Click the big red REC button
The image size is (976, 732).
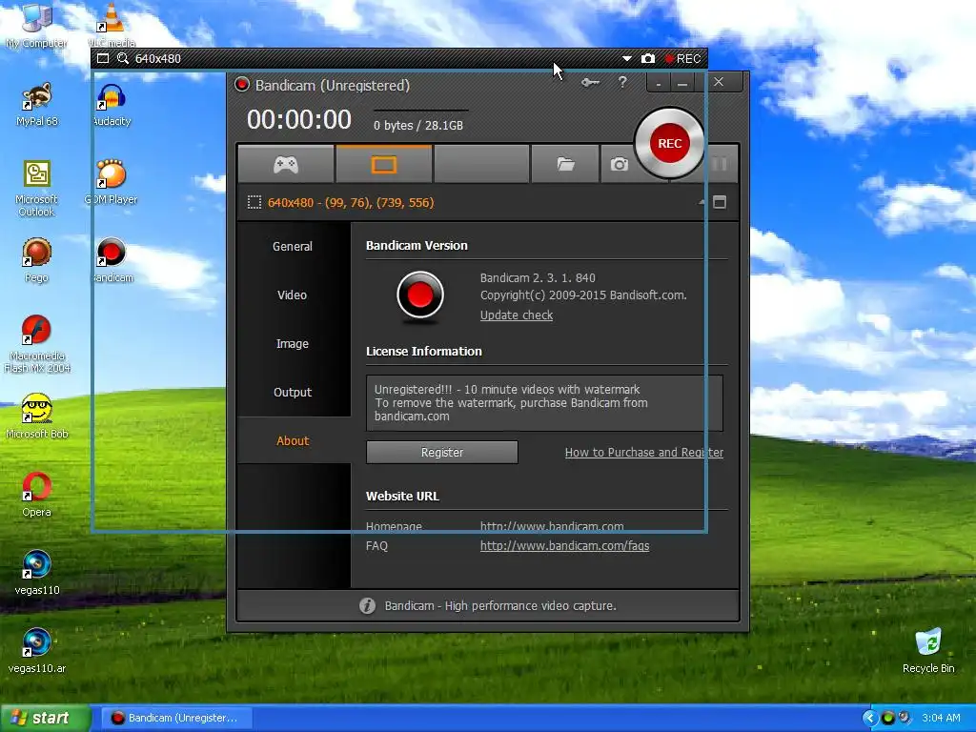(x=670, y=143)
